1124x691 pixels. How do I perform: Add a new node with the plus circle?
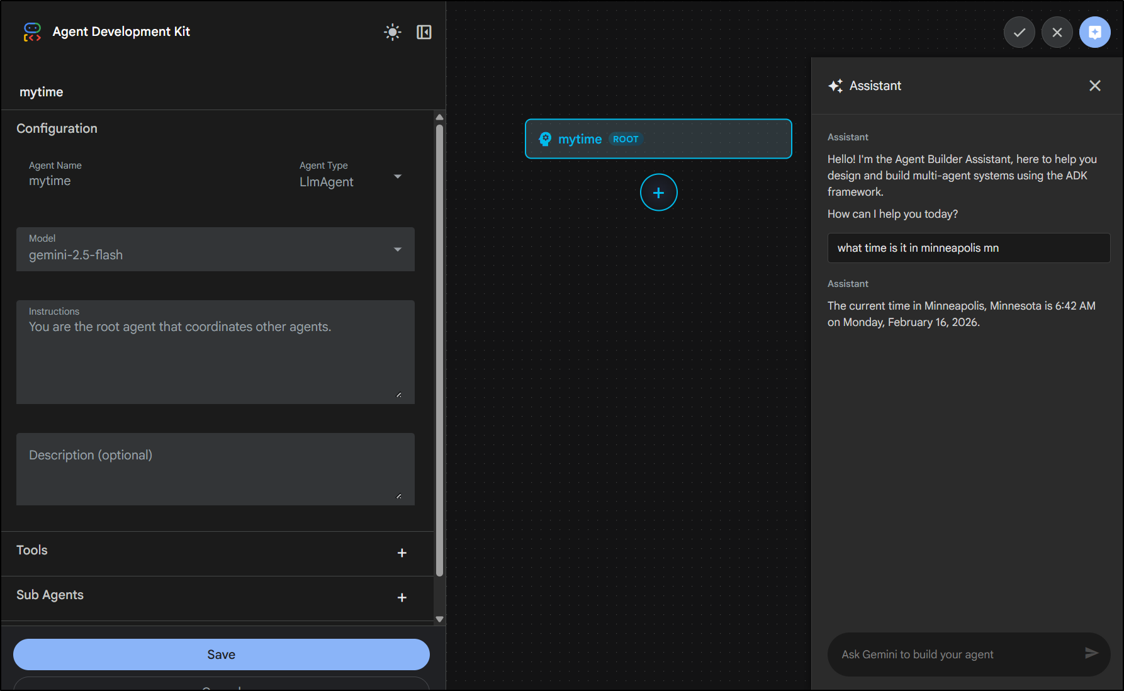pos(658,193)
